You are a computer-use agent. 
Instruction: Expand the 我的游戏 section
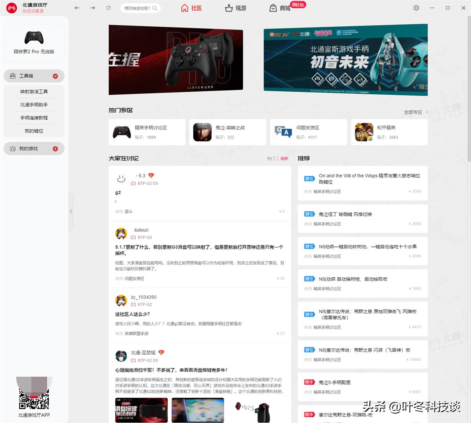point(56,148)
